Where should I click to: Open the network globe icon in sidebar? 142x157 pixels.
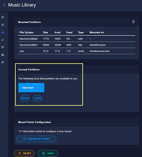click(x=3, y=25)
